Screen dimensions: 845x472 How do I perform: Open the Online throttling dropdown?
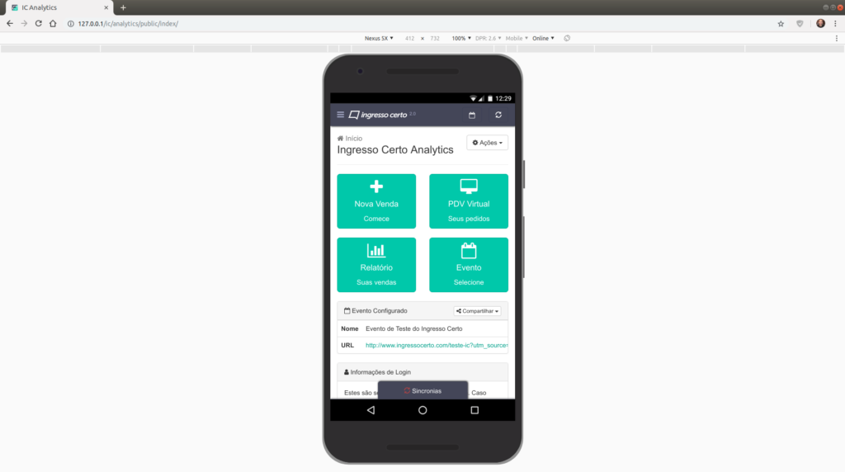click(x=543, y=38)
